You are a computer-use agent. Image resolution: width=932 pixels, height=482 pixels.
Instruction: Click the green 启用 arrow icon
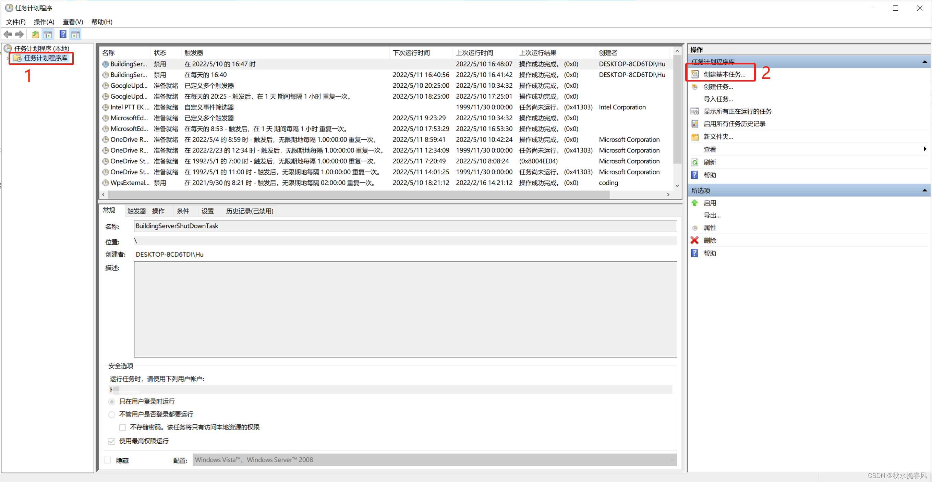tap(695, 203)
